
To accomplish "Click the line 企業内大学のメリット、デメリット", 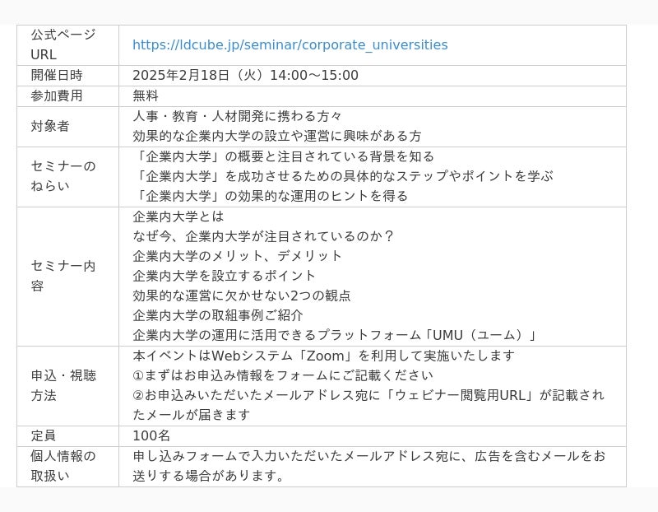I will point(238,256).
